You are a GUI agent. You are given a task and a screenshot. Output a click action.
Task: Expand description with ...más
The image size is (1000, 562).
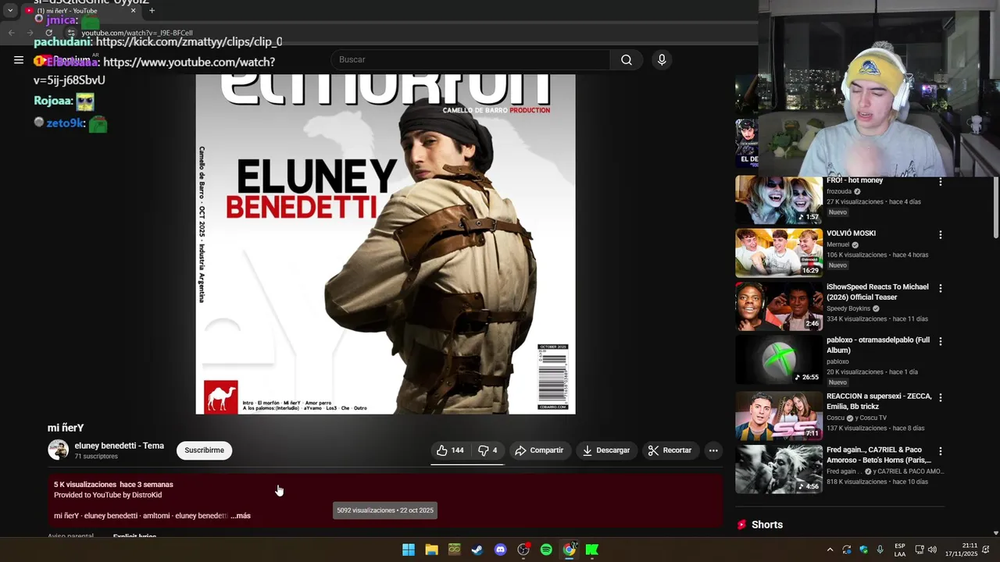coord(241,516)
